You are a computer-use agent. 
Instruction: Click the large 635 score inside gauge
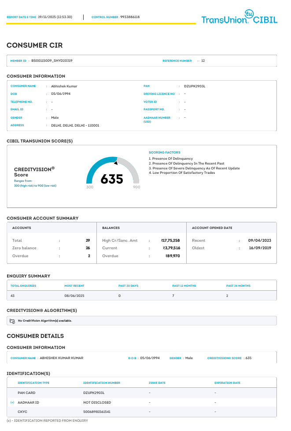(112, 179)
